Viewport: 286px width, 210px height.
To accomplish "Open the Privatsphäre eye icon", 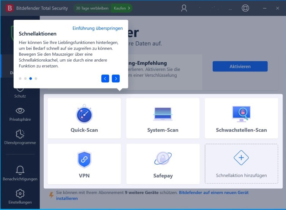I will pos(20,110).
